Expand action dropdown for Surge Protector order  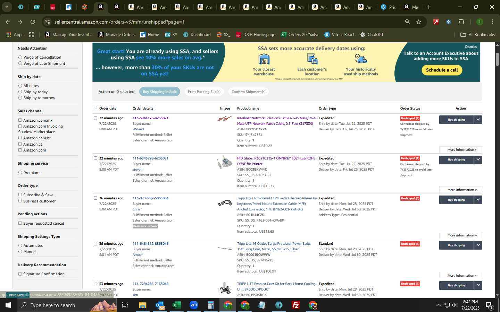point(478,245)
